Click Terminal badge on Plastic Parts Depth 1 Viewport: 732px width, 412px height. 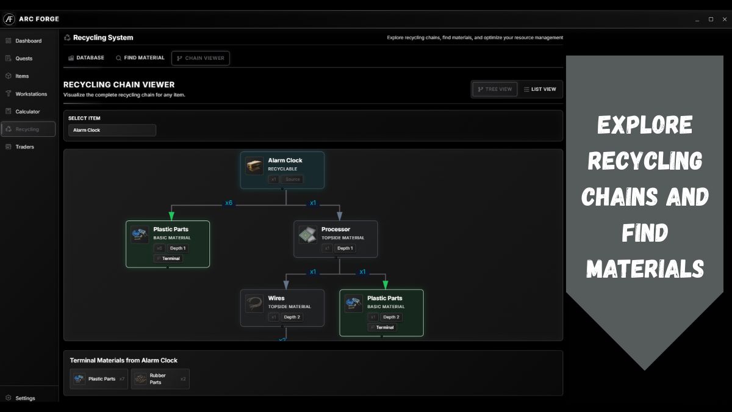point(168,259)
